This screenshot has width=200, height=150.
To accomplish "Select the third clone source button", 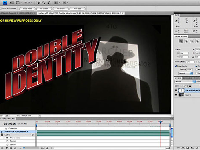I will 192,41.
